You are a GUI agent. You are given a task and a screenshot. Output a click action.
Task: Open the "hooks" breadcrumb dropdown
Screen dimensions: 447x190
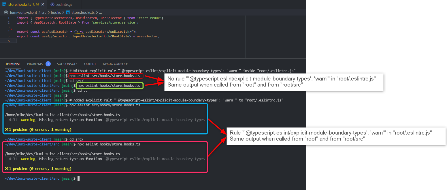(56, 12)
